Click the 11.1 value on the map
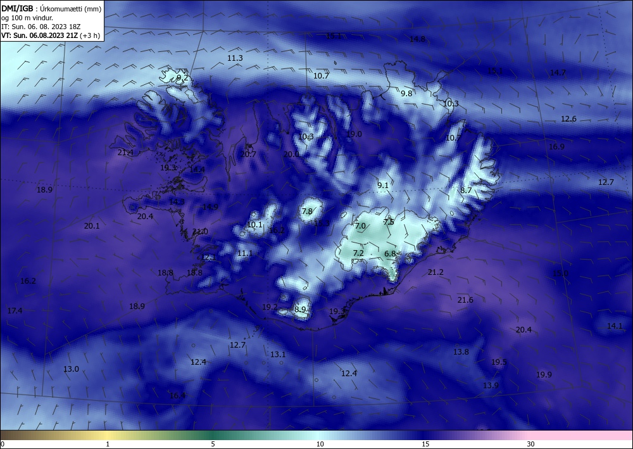This screenshot has height=449, width=633. tap(245, 253)
